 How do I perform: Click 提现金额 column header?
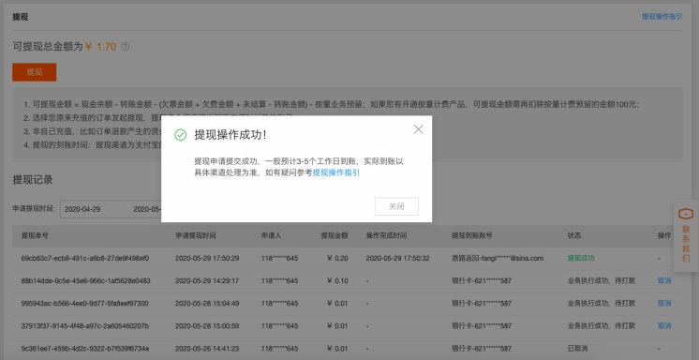coord(335,235)
